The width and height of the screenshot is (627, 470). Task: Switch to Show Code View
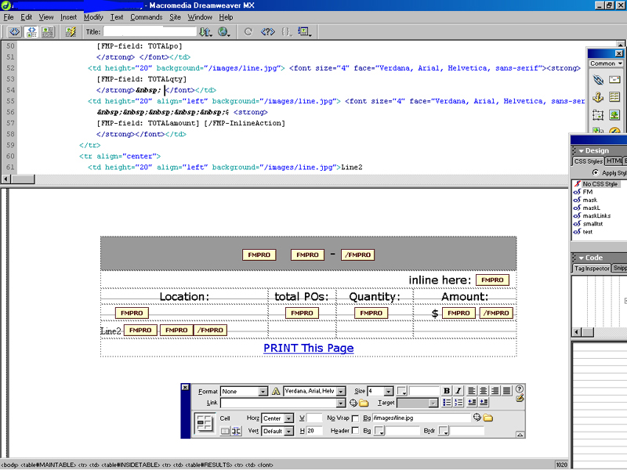(x=14, y=32)
